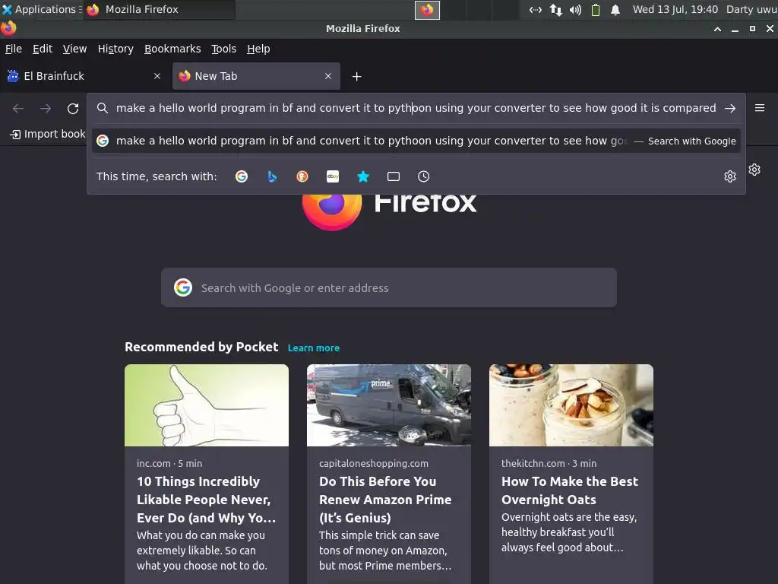Search in Bookmarks star icon

click(x=363, y=176)
